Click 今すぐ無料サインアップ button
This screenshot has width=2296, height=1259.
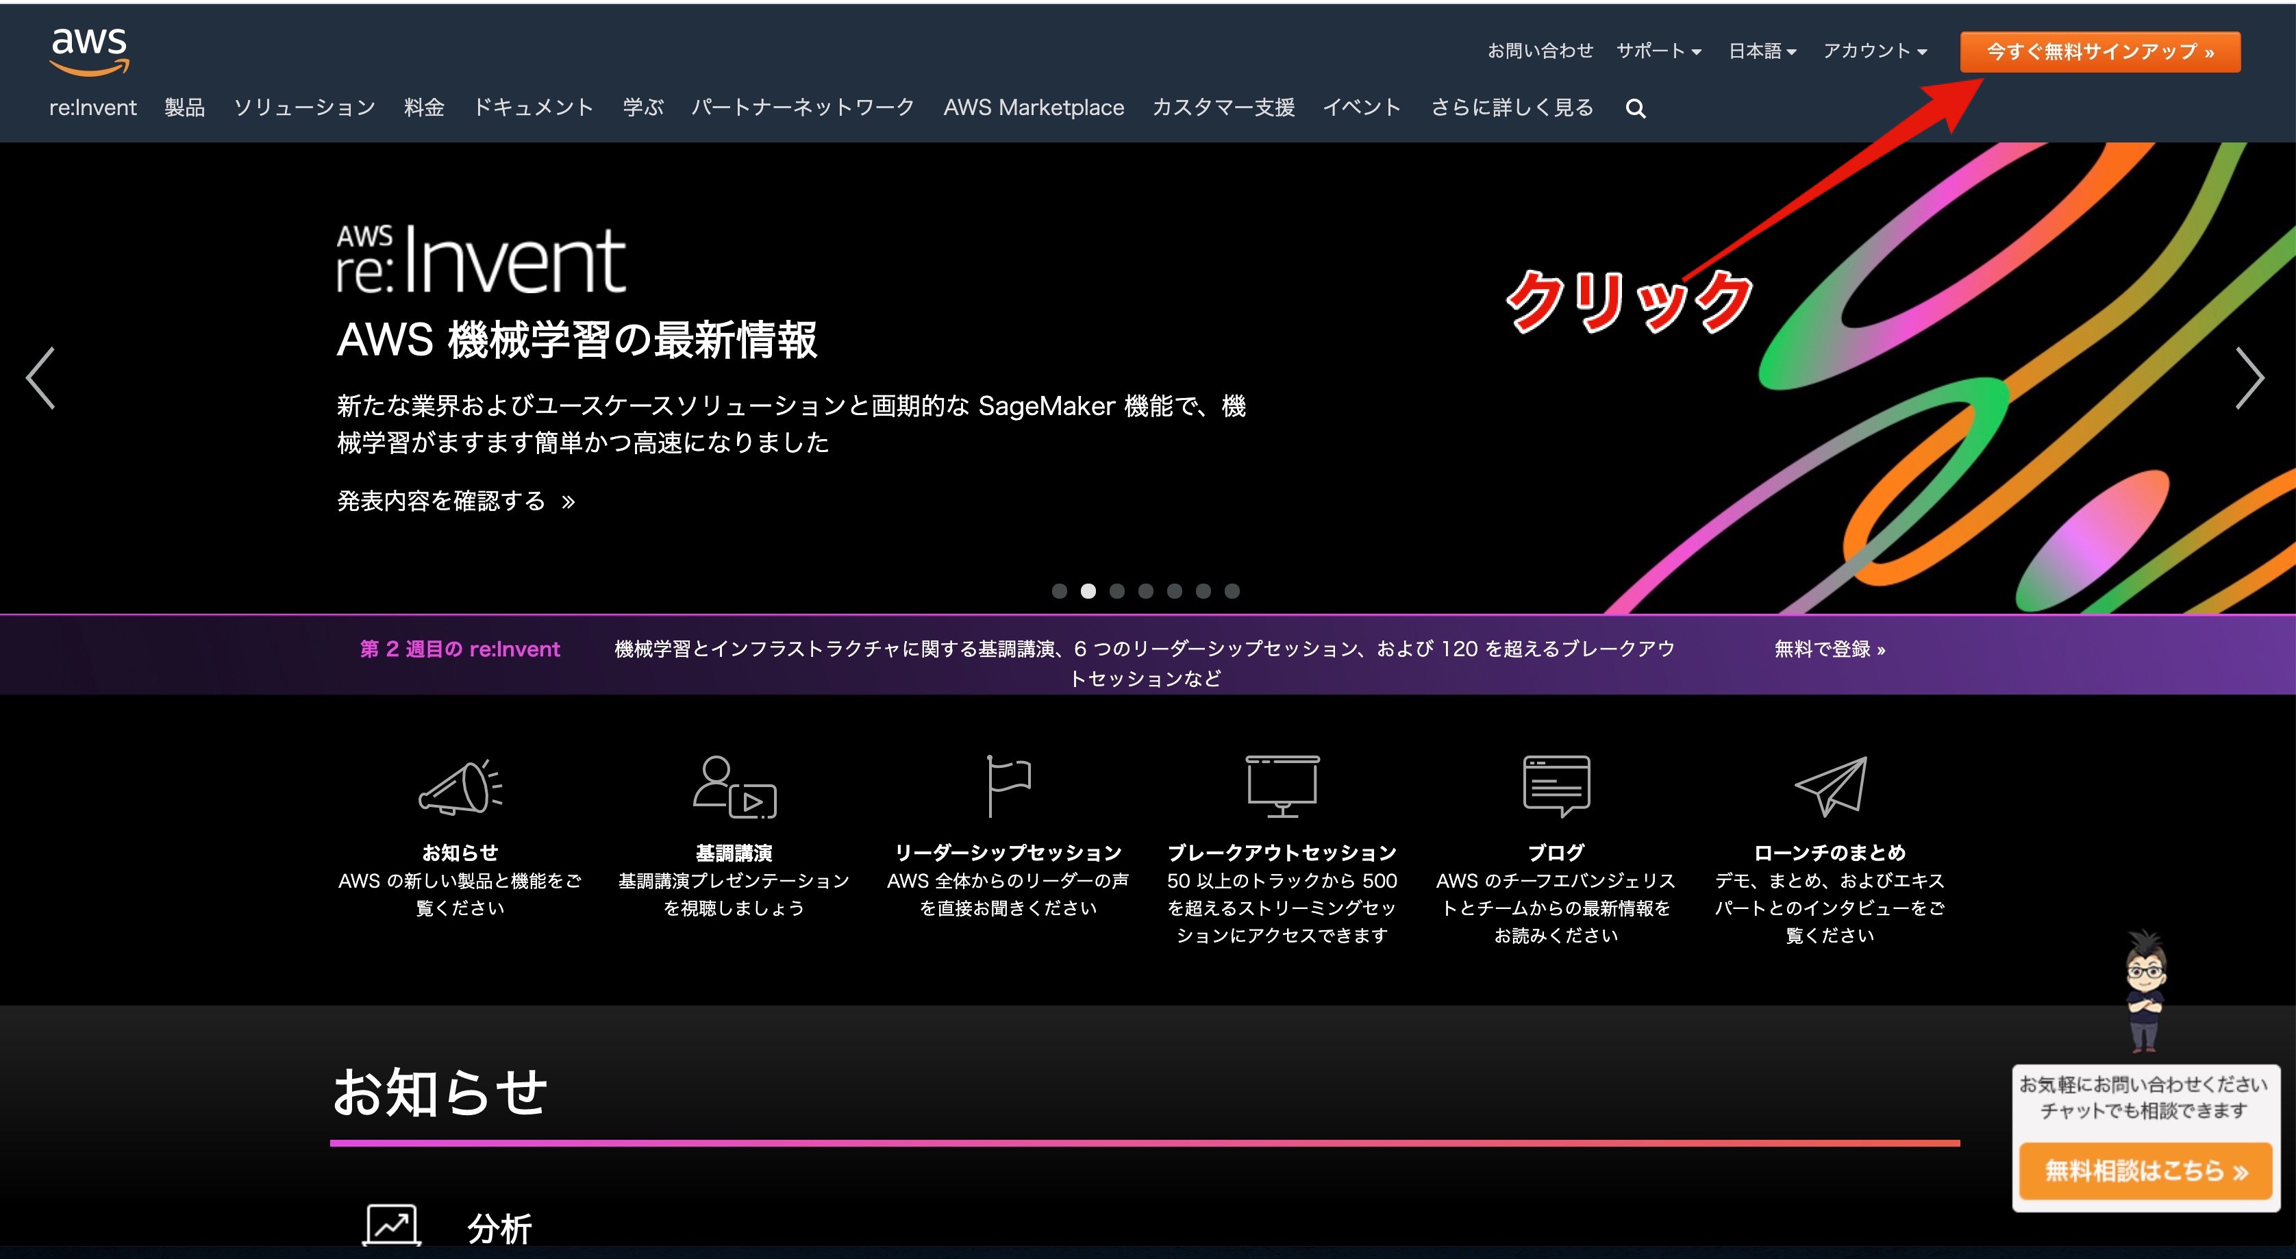point(2099,51)
